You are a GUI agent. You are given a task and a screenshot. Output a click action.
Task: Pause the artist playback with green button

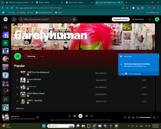point(18,56)
